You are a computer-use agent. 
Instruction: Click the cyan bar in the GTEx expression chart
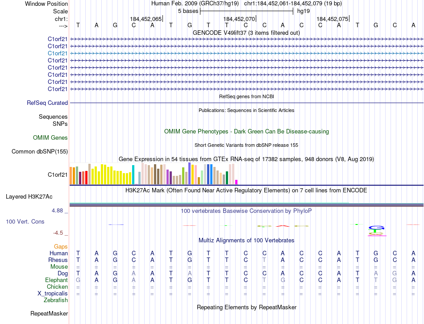(x=133, y=174)
